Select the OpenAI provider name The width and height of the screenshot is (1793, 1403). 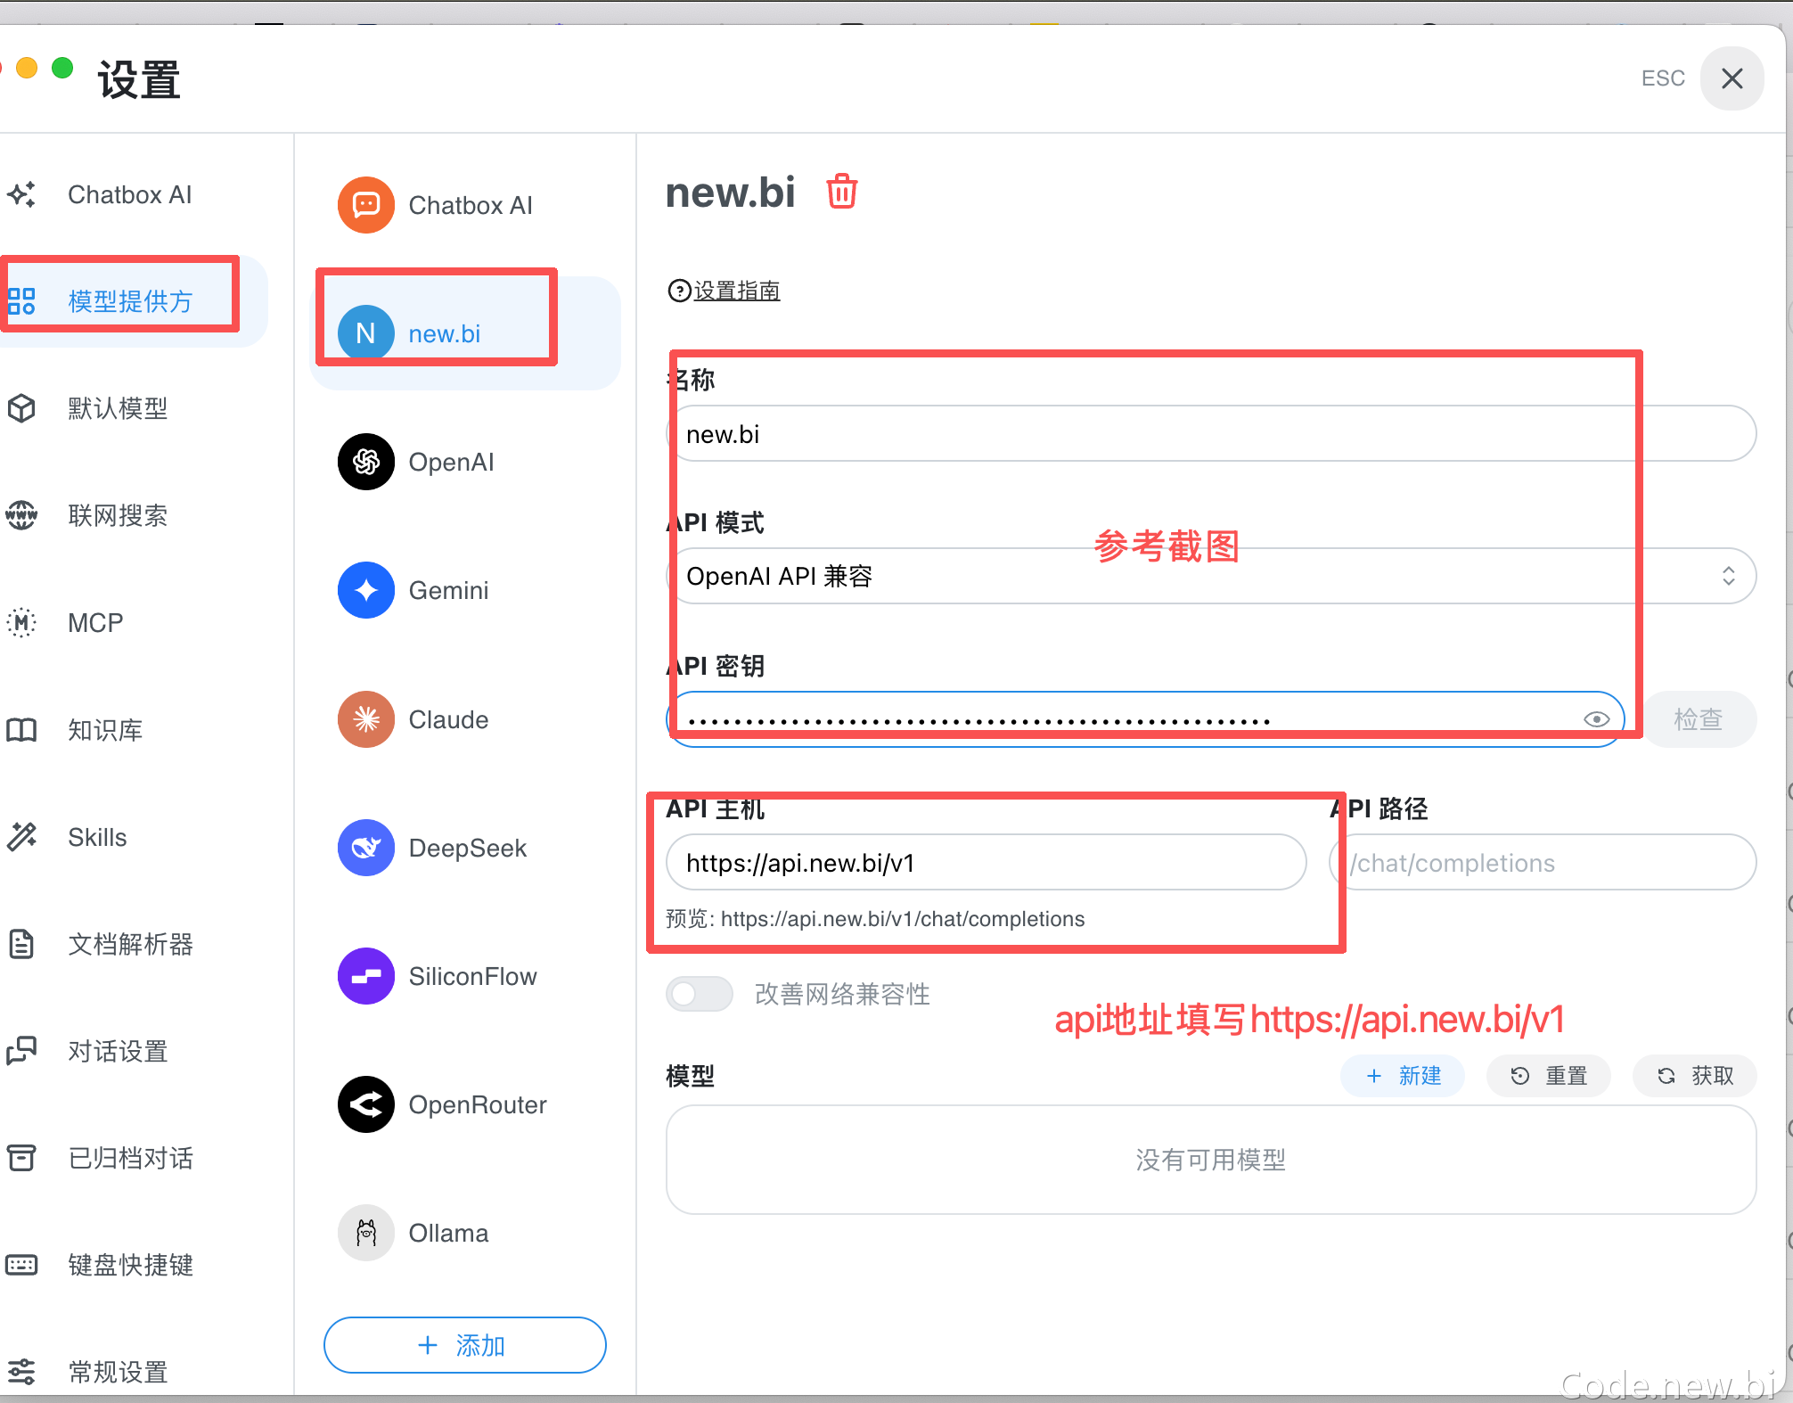point(451,462)
